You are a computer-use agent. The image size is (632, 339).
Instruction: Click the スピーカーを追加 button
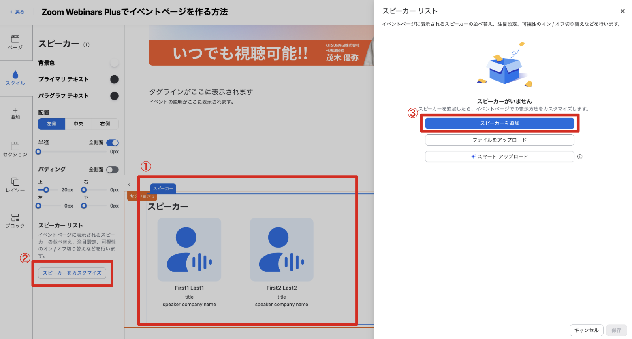tap(500, 123)
